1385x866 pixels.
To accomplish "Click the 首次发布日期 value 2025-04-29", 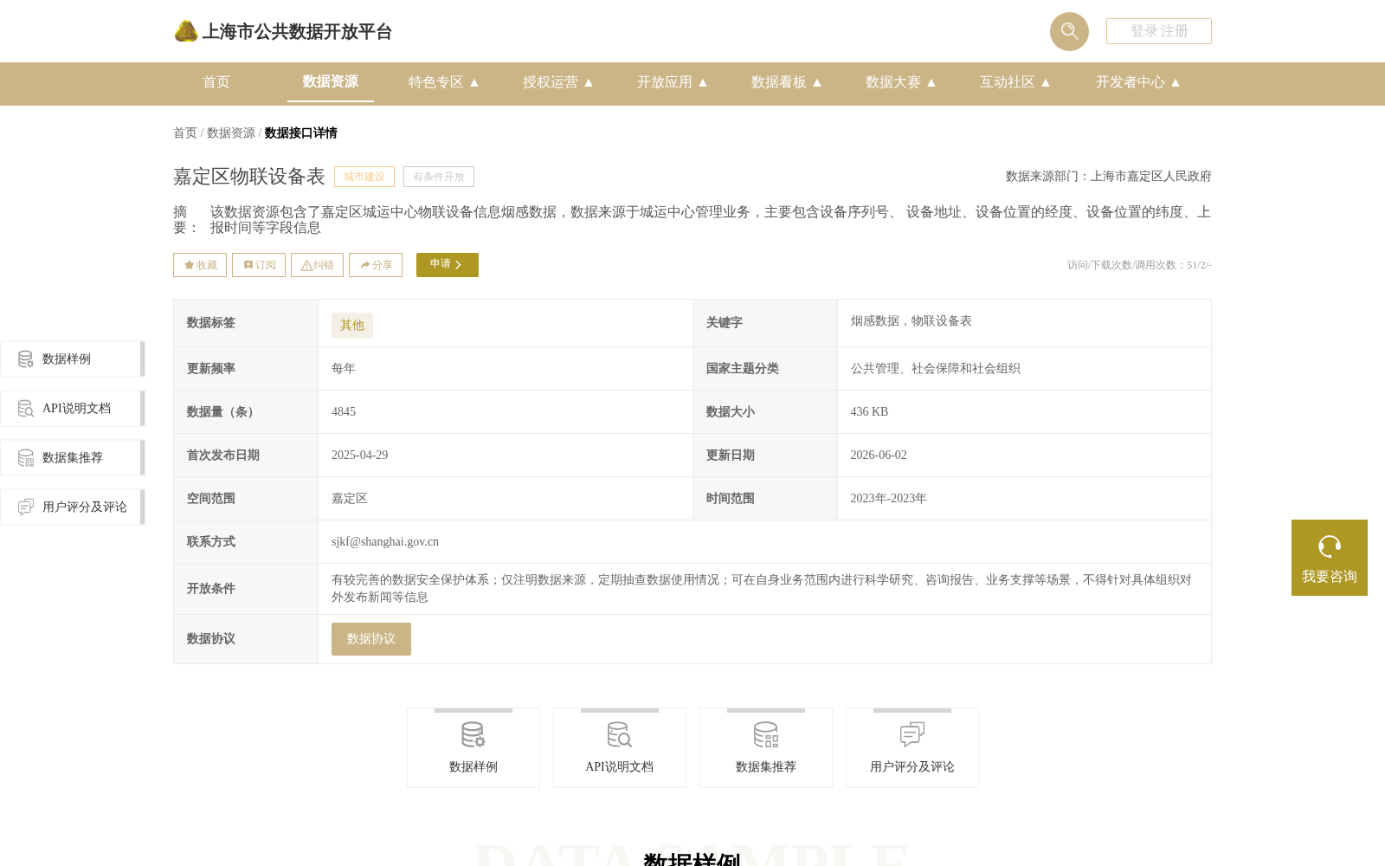I will pos(359,456).
